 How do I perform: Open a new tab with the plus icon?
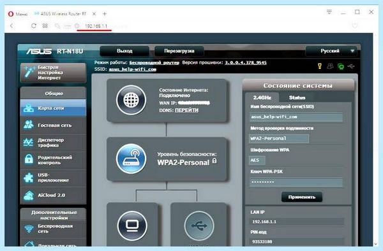[105, 14]
